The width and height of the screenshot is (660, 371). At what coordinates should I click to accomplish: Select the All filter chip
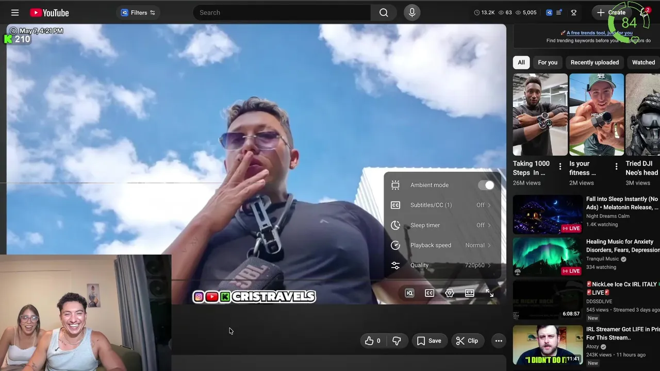coord(521,62)
